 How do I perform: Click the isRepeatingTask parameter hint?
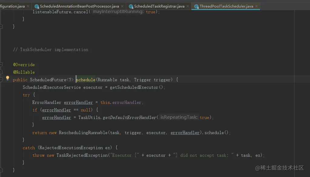(x=179, y=117)
